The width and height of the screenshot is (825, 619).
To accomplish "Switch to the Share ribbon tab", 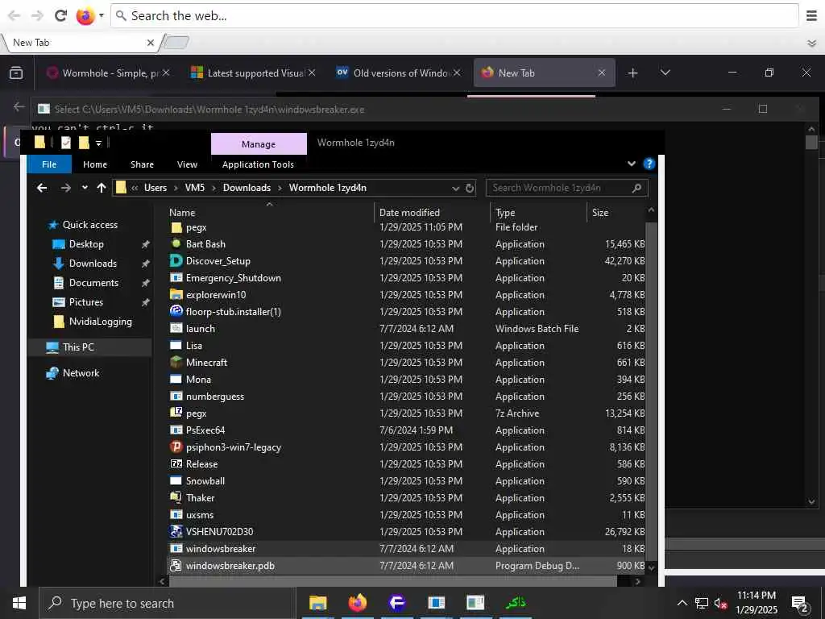I will (142, 164).
